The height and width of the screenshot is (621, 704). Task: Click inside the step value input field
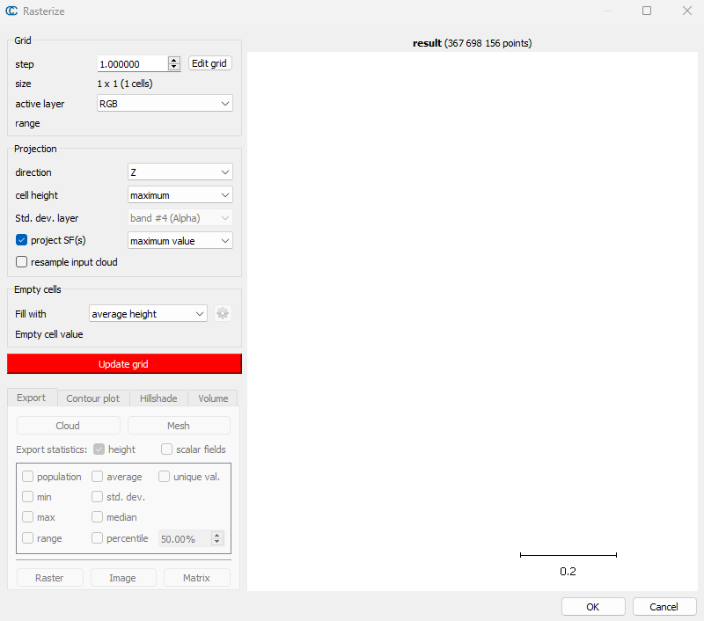pos(130,64)
